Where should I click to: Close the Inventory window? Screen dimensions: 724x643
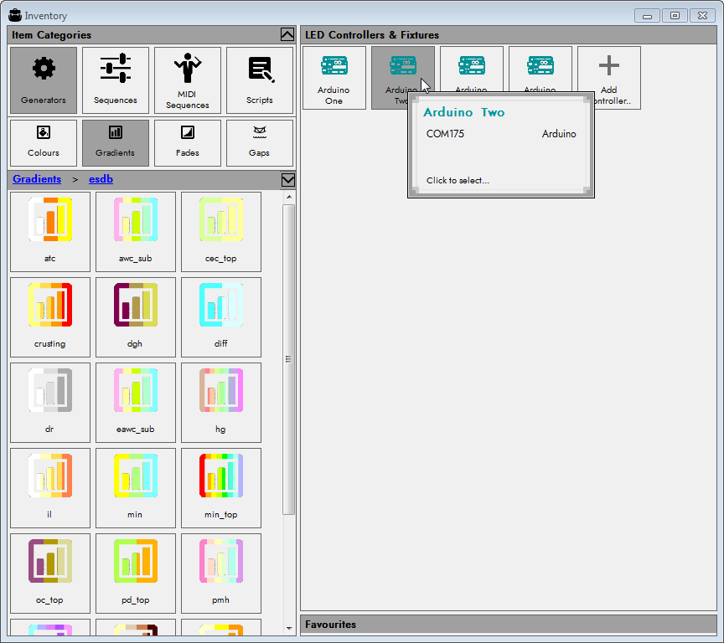point(702,16)
